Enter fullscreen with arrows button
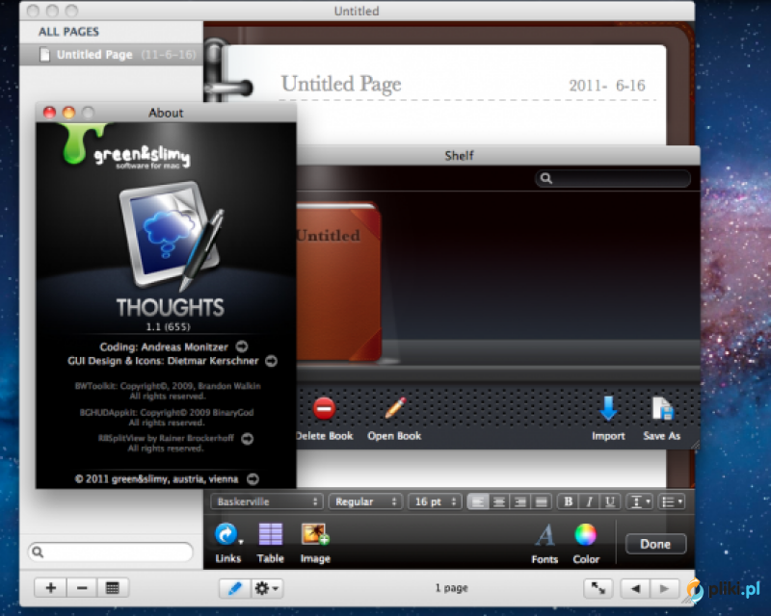 (598, 588)
